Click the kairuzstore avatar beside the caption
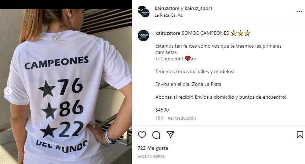 [x=143, y=35]
